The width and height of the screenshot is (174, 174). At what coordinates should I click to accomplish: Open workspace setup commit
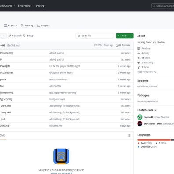58,80
